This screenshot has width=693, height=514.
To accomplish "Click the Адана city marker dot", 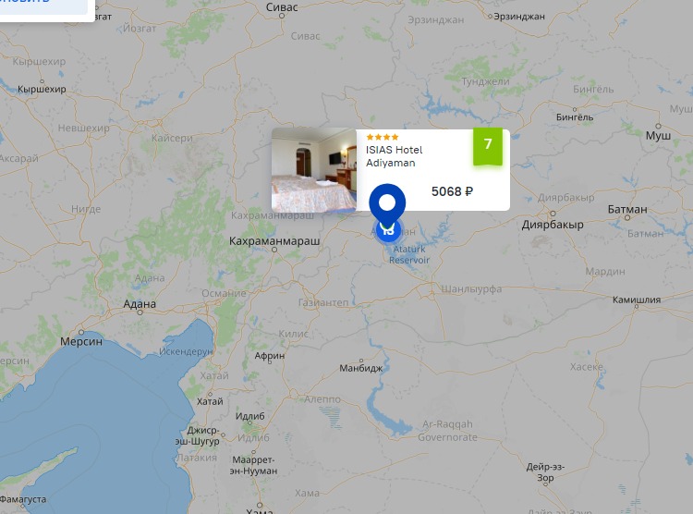I will point(140,312).
